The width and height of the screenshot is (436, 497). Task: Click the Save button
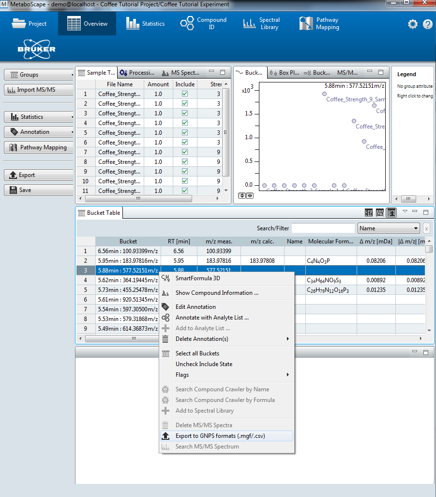pyautogui.click(x=39, y=190)
